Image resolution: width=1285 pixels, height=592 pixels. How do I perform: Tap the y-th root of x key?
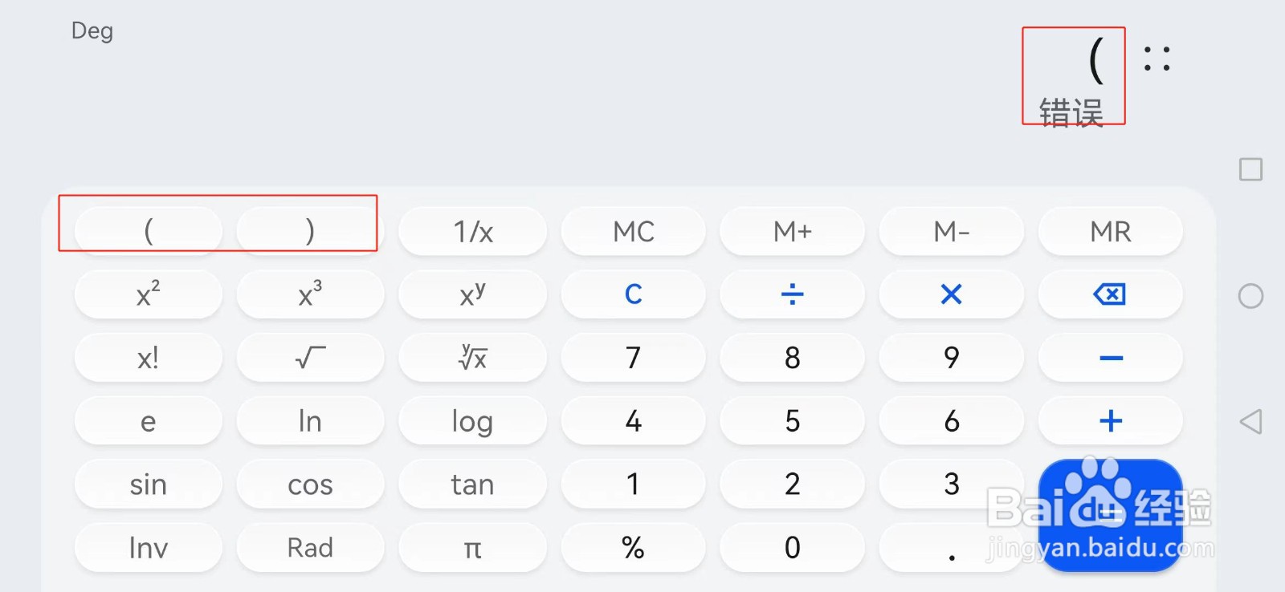472,358
